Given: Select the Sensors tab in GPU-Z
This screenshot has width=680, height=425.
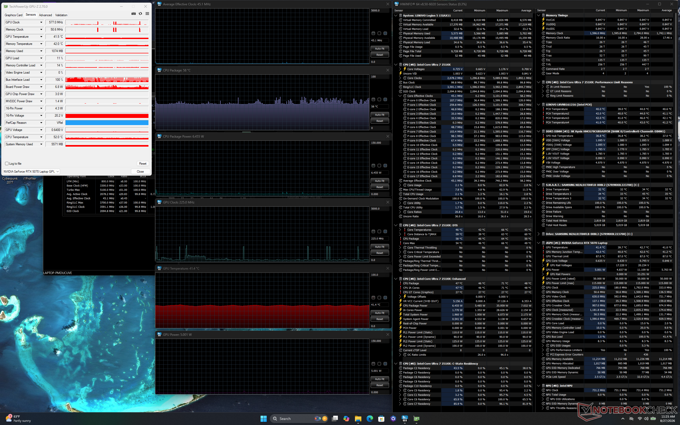Looking at the screenshot, I should 31,15.
